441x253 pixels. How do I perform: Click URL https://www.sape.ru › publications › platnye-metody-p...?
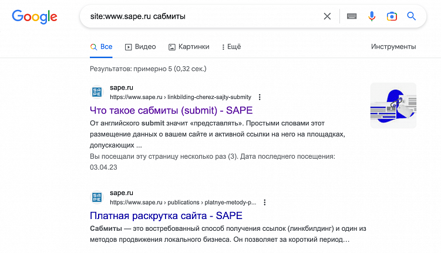[x=183, y=203]
